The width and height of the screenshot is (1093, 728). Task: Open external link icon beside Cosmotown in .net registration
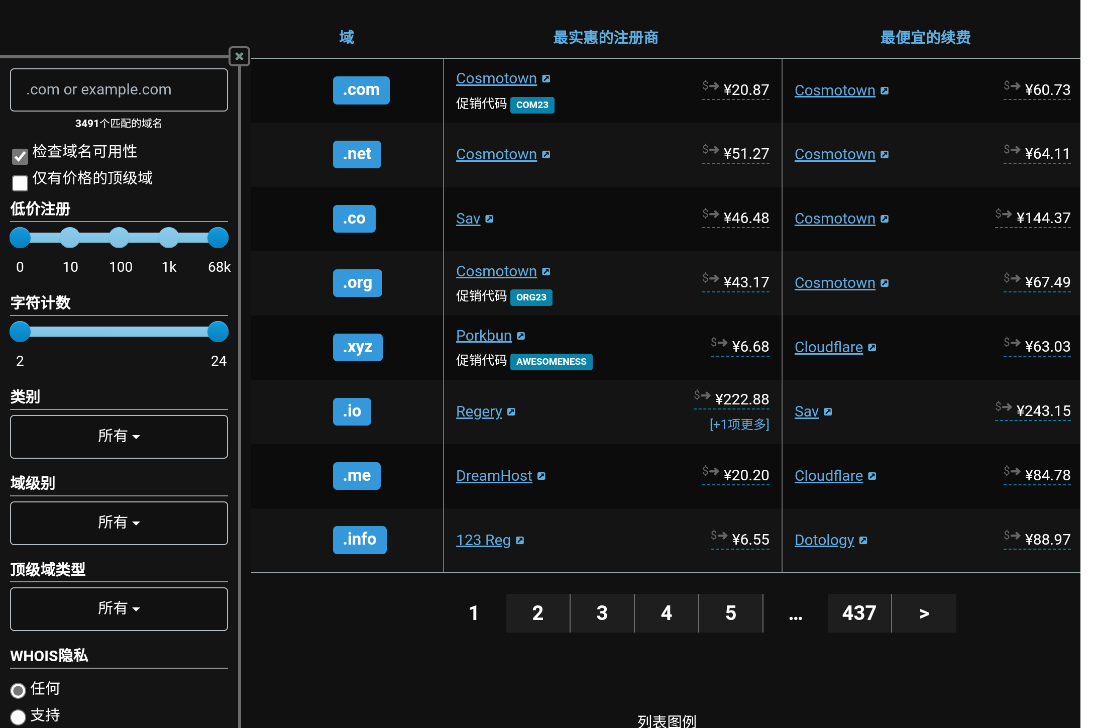[546, 155]
